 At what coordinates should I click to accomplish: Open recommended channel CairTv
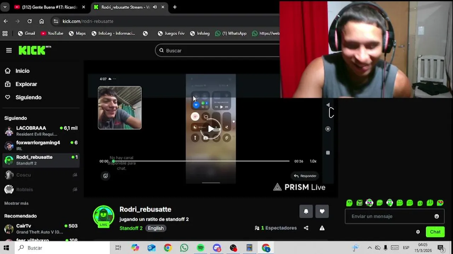coord(41,229)
